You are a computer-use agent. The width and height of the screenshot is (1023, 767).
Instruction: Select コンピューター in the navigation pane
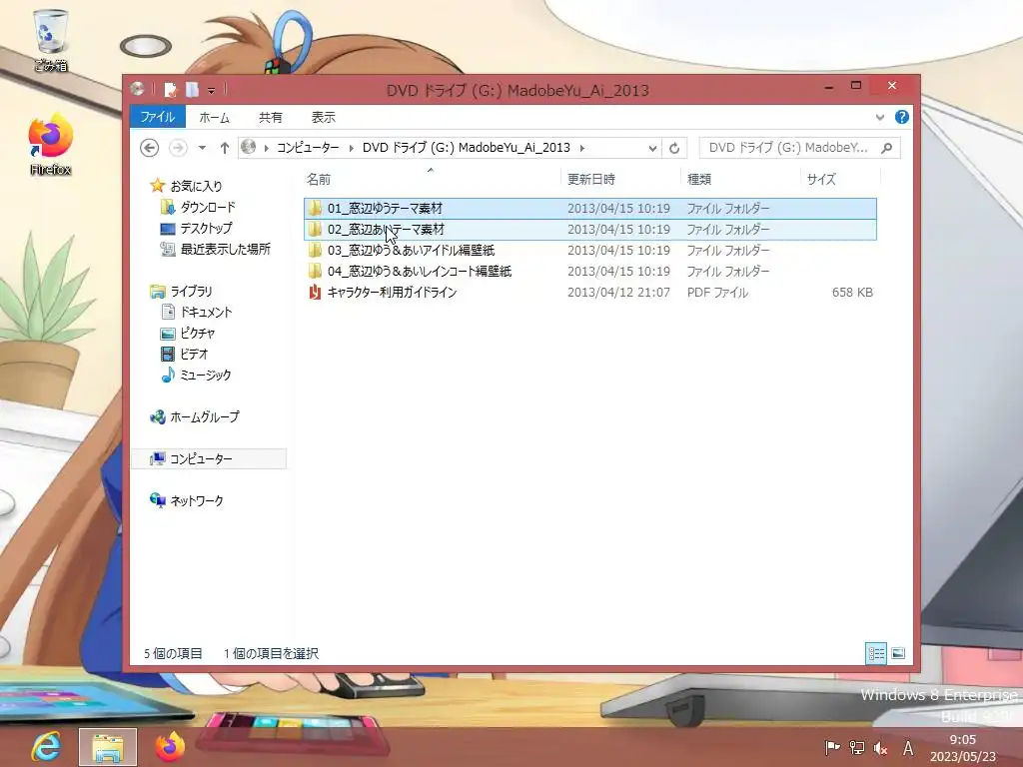tap(209, 458)
